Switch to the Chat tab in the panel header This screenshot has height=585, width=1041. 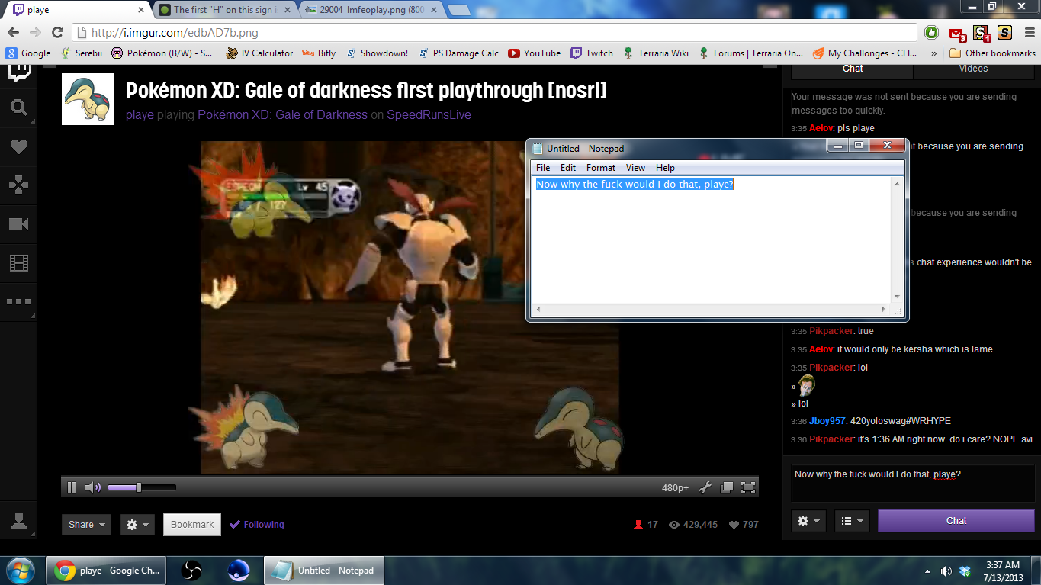(853, 69)
